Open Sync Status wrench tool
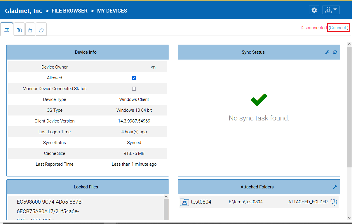The width and height of the screenshot is (352, 224). 327,52
